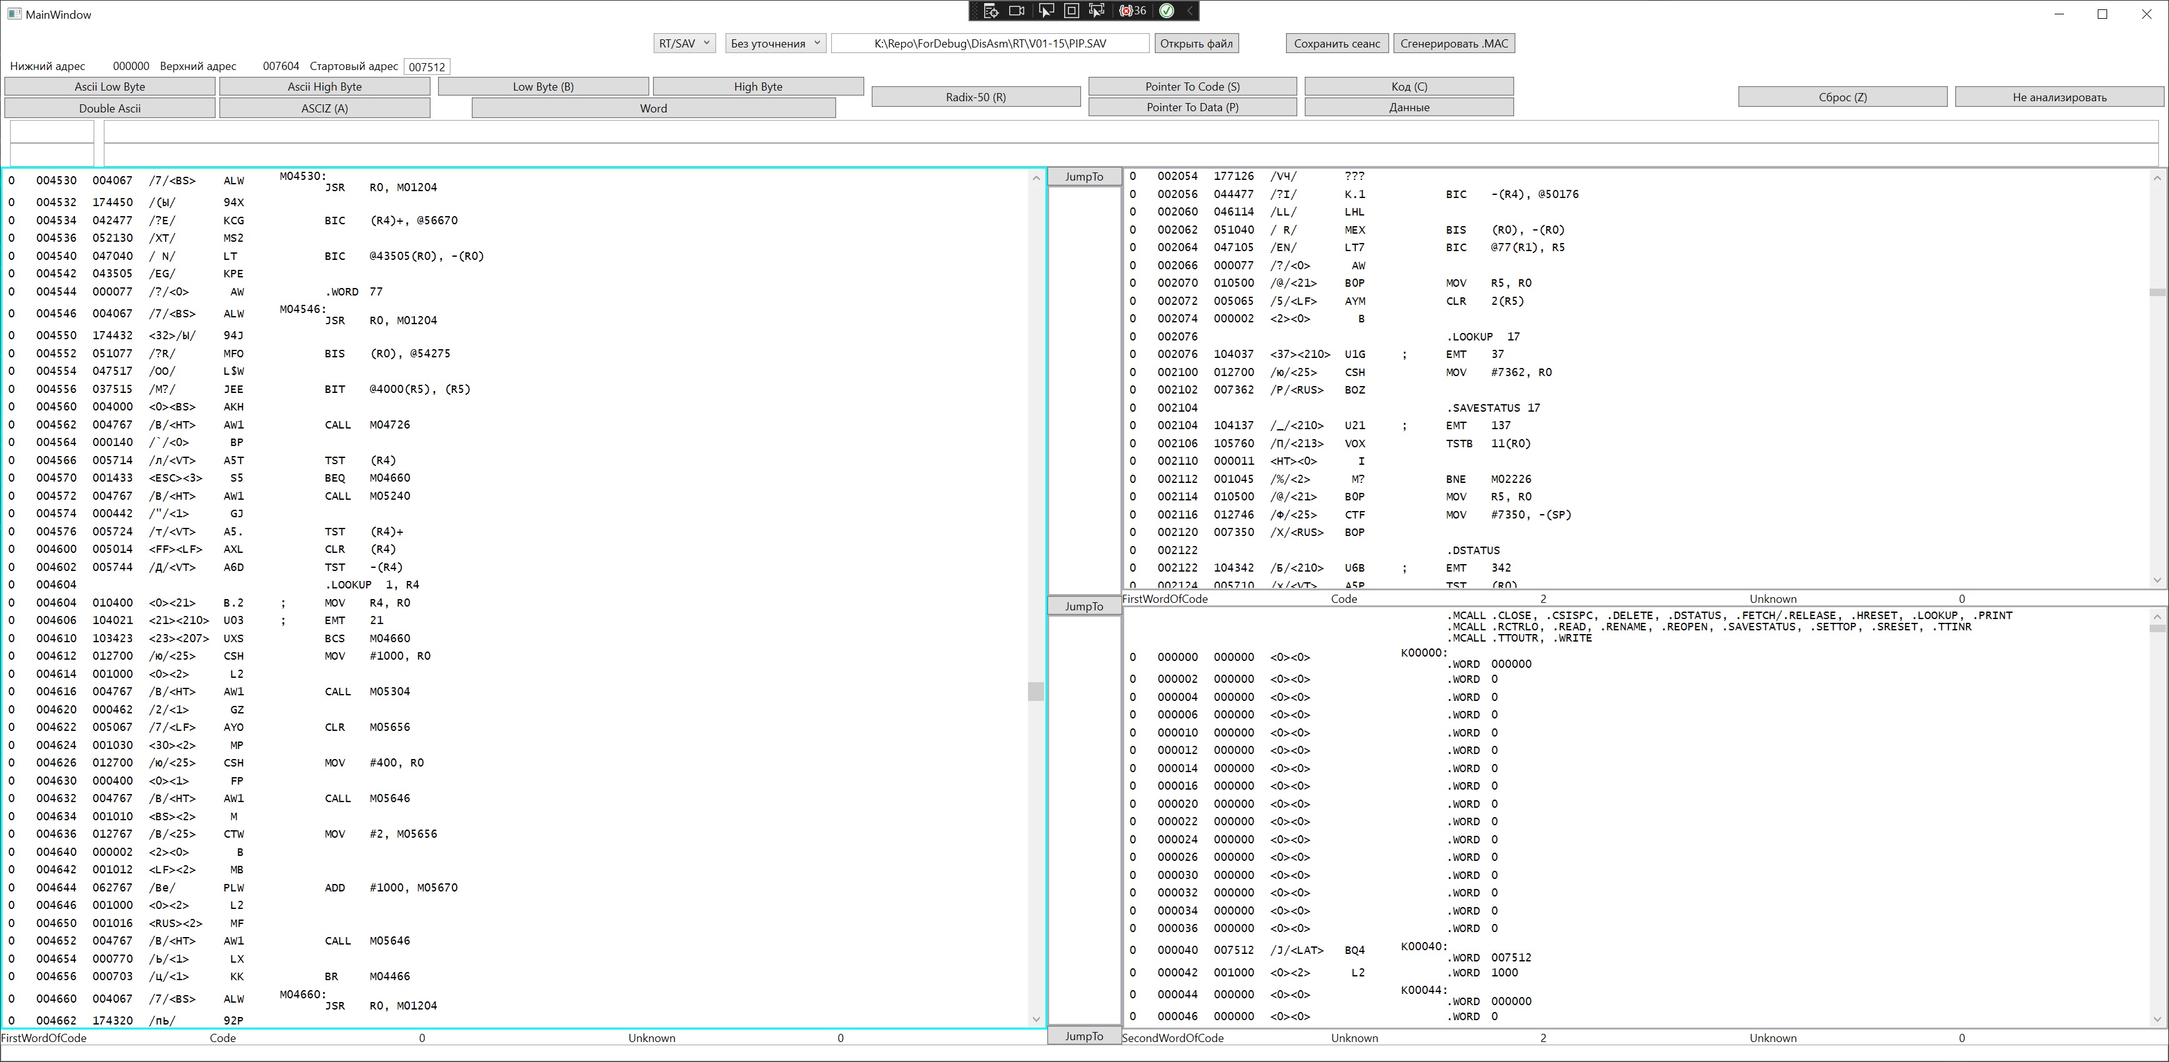Mark selection as Radix-50 (R)
The width and height of the screenshot is (2169, 1062).
pos(975,97)
